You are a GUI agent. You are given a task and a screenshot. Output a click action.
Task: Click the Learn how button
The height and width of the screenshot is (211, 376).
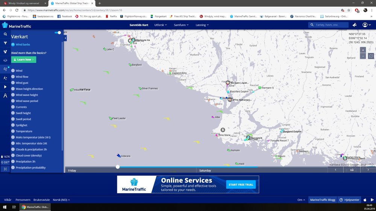click(23, 60)
